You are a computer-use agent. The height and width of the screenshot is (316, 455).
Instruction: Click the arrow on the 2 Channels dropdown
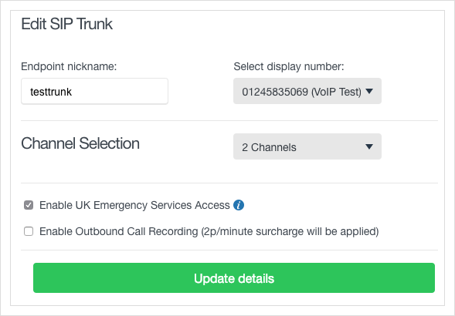tap(369, 146)
